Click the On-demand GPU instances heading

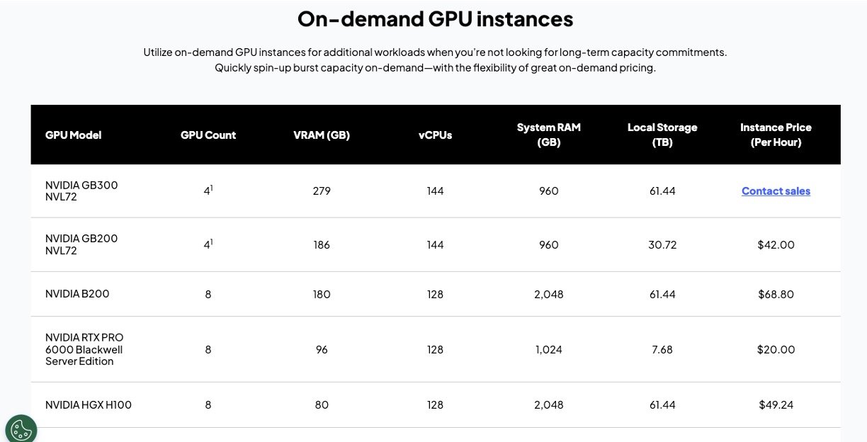click(435, 19)
